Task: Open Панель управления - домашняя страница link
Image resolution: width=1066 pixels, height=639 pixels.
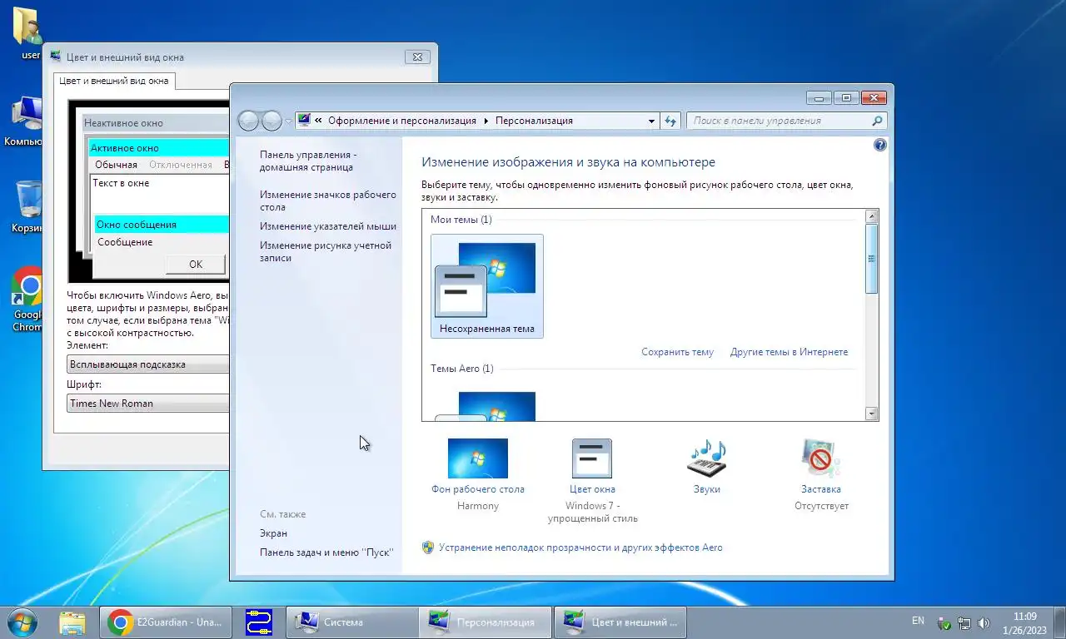Action: (308, 161)
